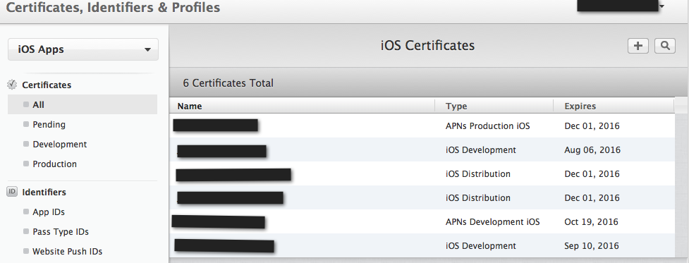The height and width of the screenshot is (263, 689).
Task: Open the account dropdown arrow at top right
Action: pos(661,6)
